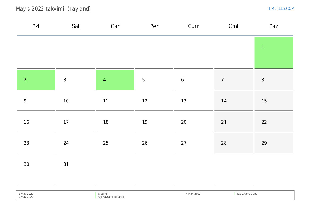Viewport: 310px width, 219px height.
Task: Select May 4 Coronation Day cell
Action: click(x=115, y=80)
